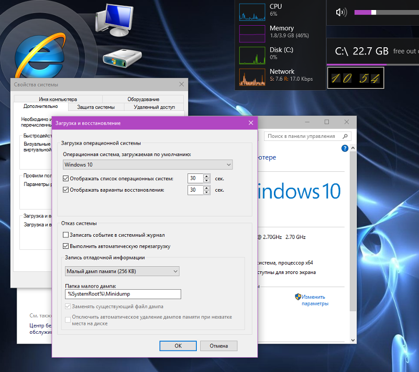Click the C:\ free space usage bar
This screenshot has height=372, width=419.
[373, 64]
